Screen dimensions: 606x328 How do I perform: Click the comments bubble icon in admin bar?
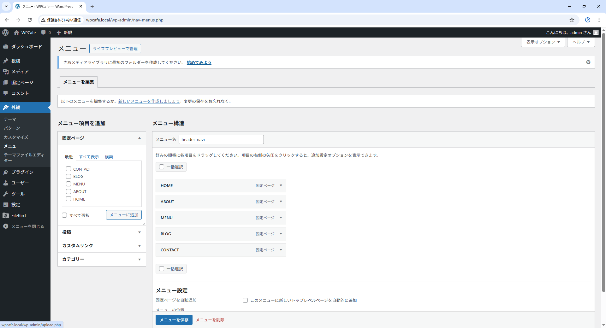pyautogui.click(x=44, y=32)
